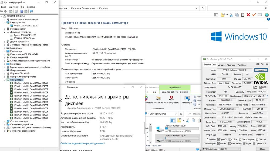Expand the Мониторы tree node
The image size is (270, 151).
coord(5,64)
